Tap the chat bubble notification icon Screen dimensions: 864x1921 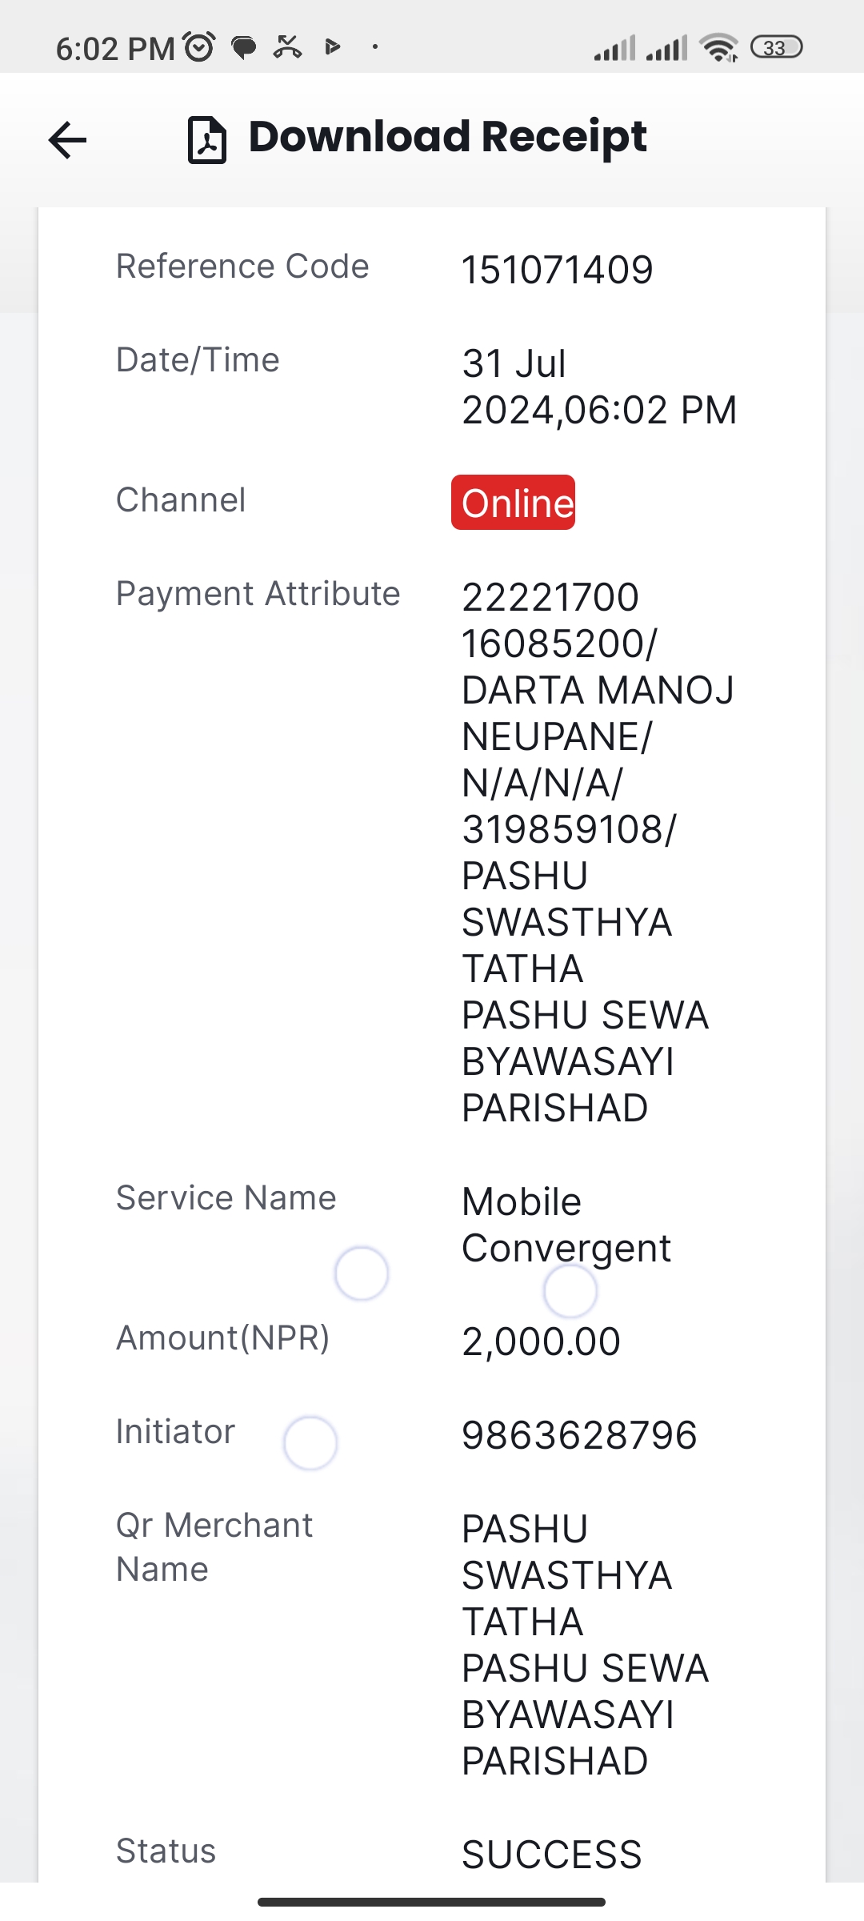243,48
